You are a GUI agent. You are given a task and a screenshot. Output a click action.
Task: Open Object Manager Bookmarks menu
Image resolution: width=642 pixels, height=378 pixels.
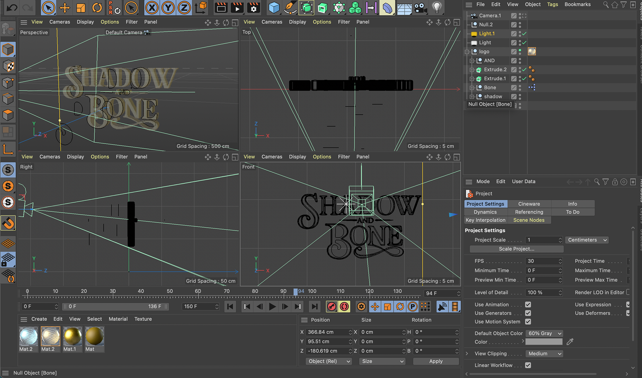tap(577, 4)
